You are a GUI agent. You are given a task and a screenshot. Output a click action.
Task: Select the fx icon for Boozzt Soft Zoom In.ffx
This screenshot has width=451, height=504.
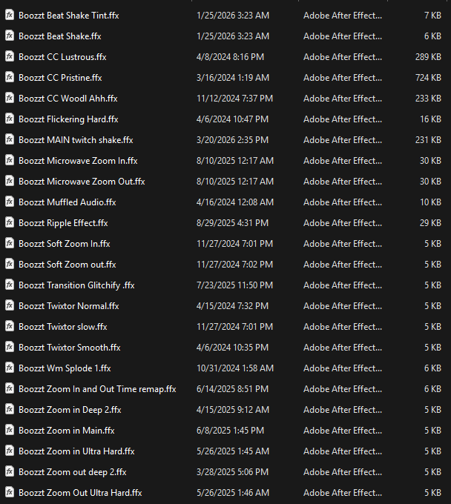(x=10, y=243)
